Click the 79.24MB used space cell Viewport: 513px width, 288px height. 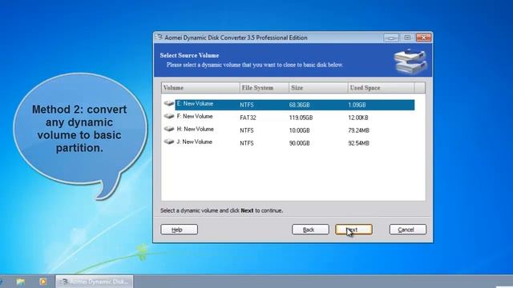point(358,130)
